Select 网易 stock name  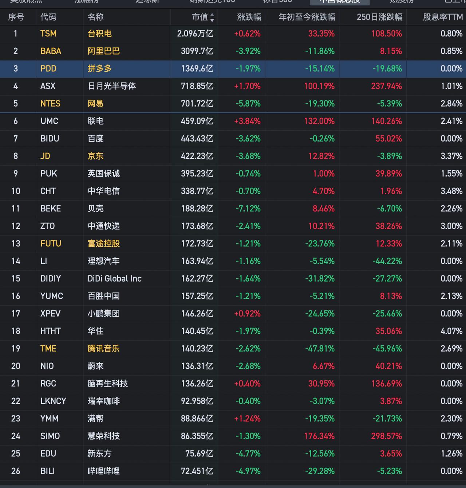[x=95, y=103]
